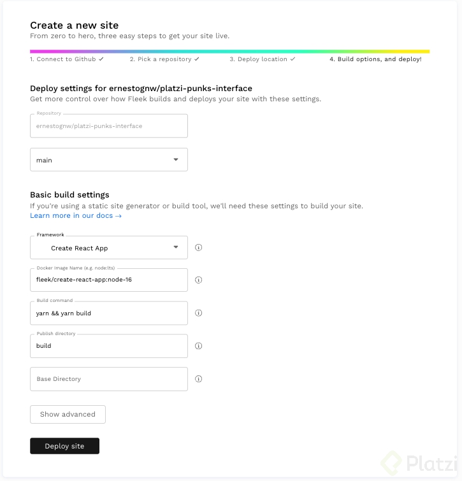This screenshot has height=481, width=462.
Task: Click the info icon beside Base Directory
Action: pyautogui.click(x=198, y=379)
